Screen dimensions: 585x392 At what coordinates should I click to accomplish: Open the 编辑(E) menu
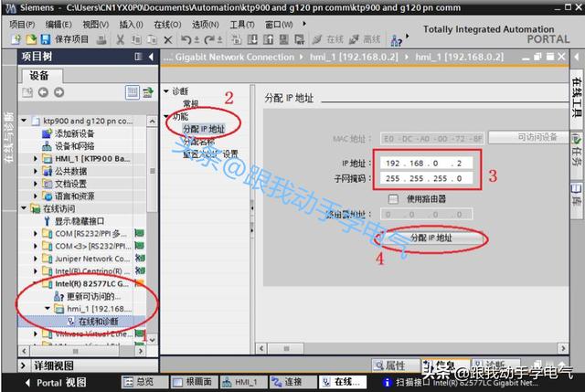58,25
